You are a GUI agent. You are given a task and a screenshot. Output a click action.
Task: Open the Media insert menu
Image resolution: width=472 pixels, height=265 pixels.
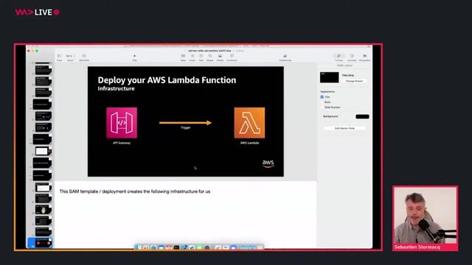point(220,57)
